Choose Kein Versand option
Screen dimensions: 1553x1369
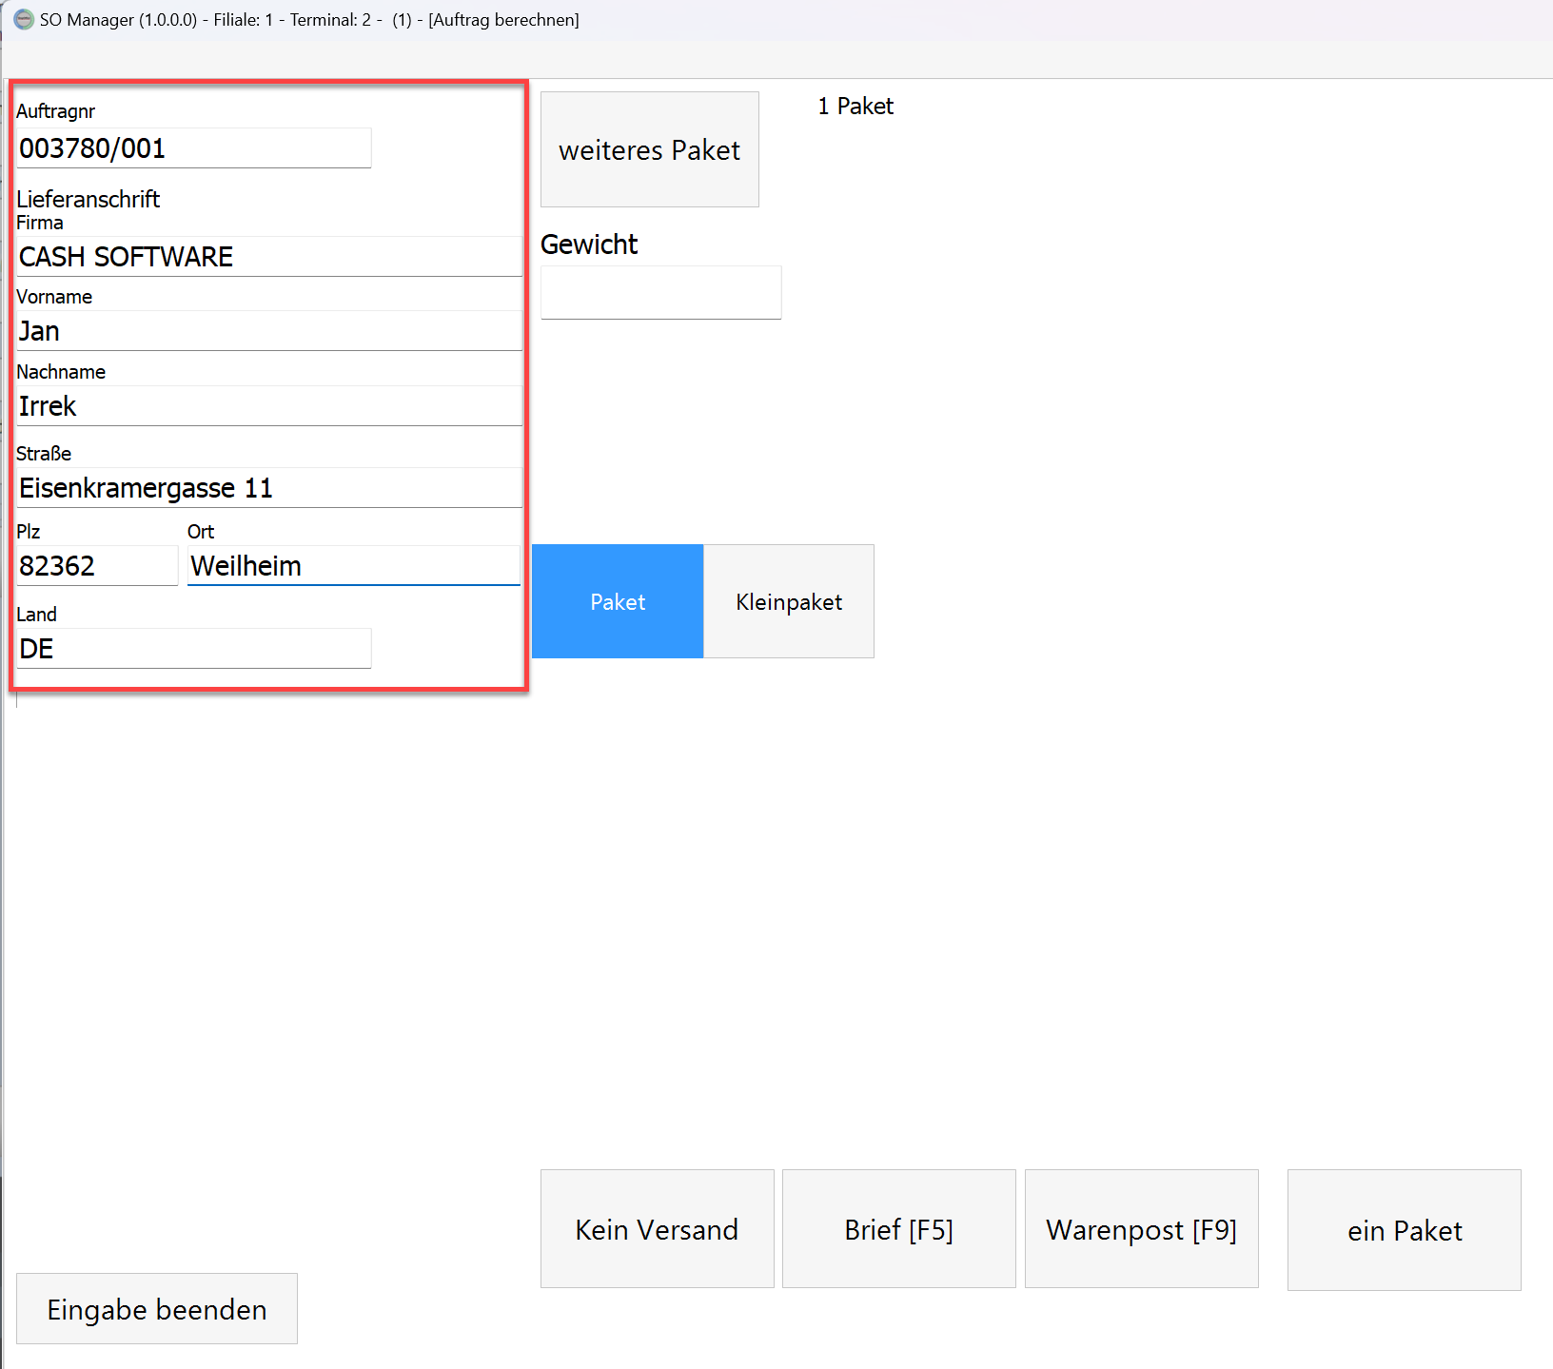(x=657, y=1229)
